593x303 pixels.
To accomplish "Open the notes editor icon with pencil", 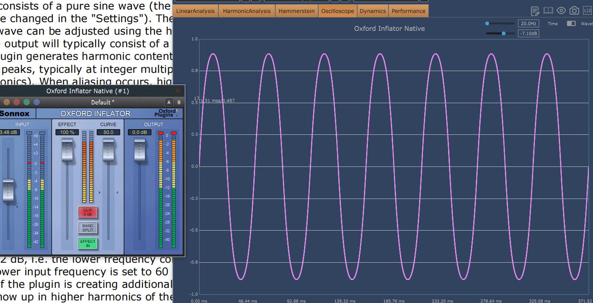I will (535, 11).
